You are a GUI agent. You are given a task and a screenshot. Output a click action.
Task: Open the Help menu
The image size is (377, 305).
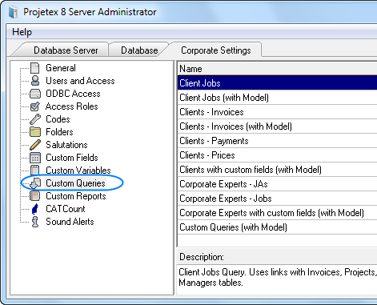[22, 32]
